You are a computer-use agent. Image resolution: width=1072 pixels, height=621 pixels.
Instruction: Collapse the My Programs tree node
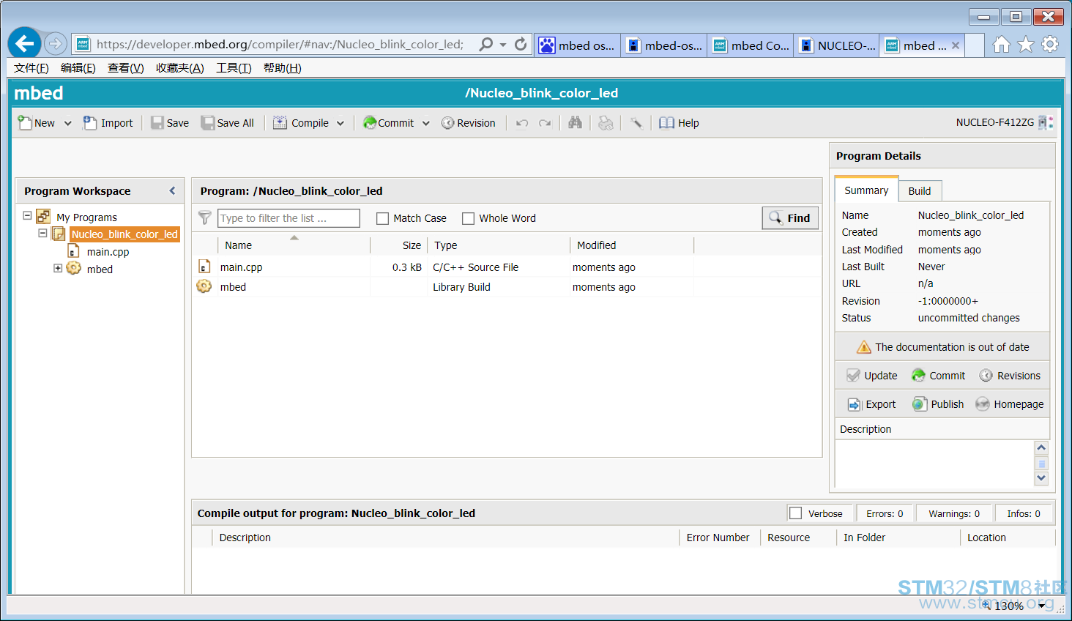(x=27, y=216)
